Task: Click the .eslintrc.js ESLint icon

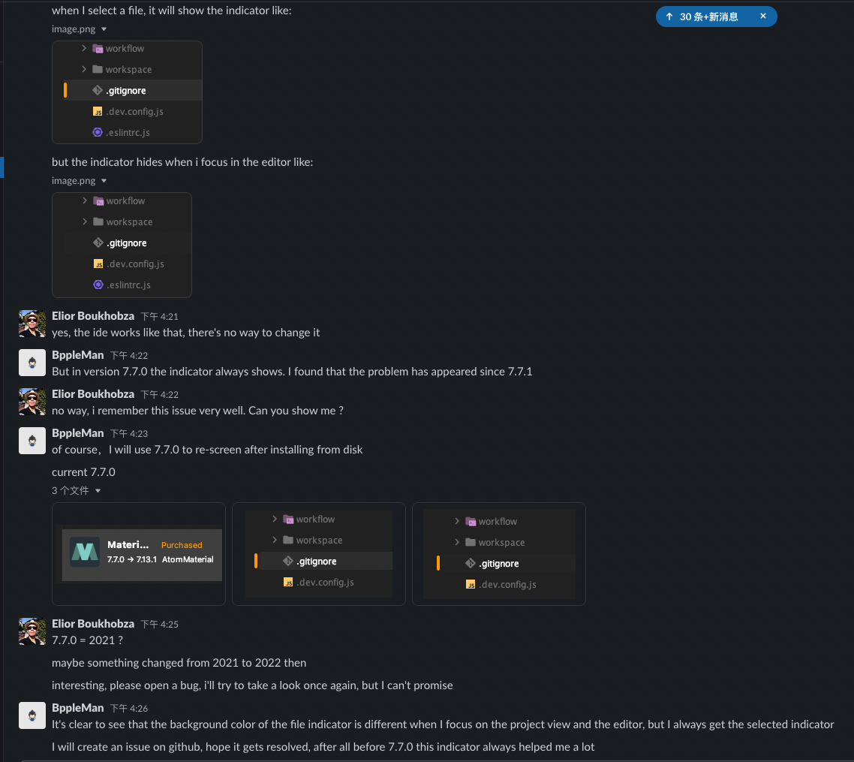Action: [98, 132]
